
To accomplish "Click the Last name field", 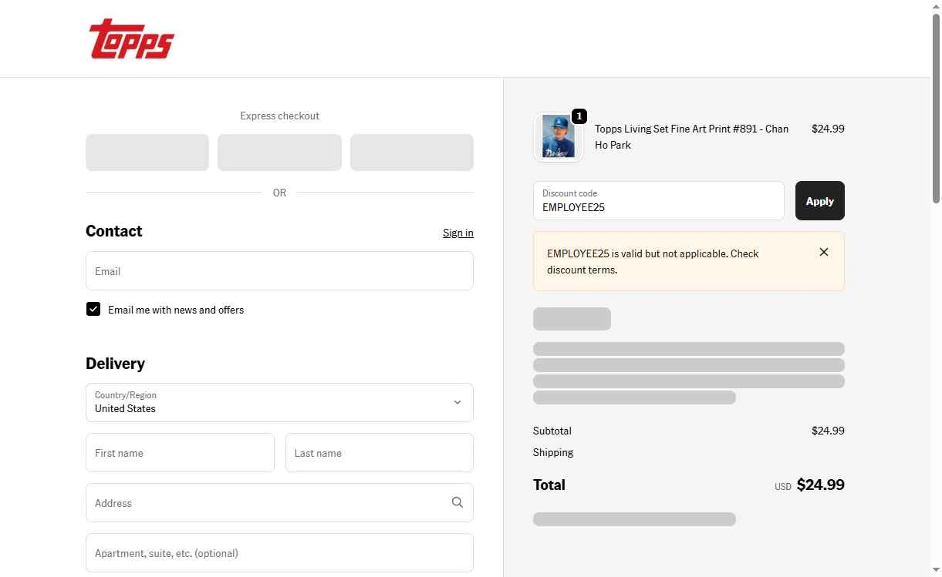I will [379, 453].
